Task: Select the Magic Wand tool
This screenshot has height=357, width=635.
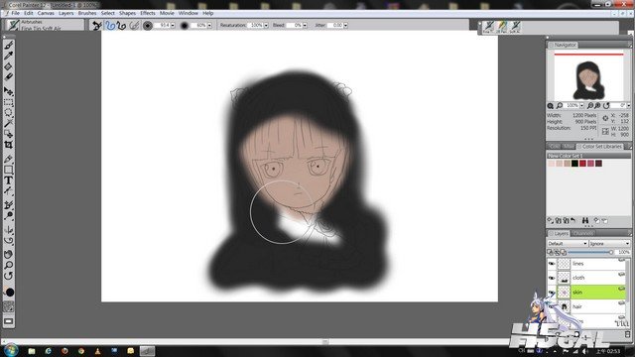Action: (x=9, y=123)
